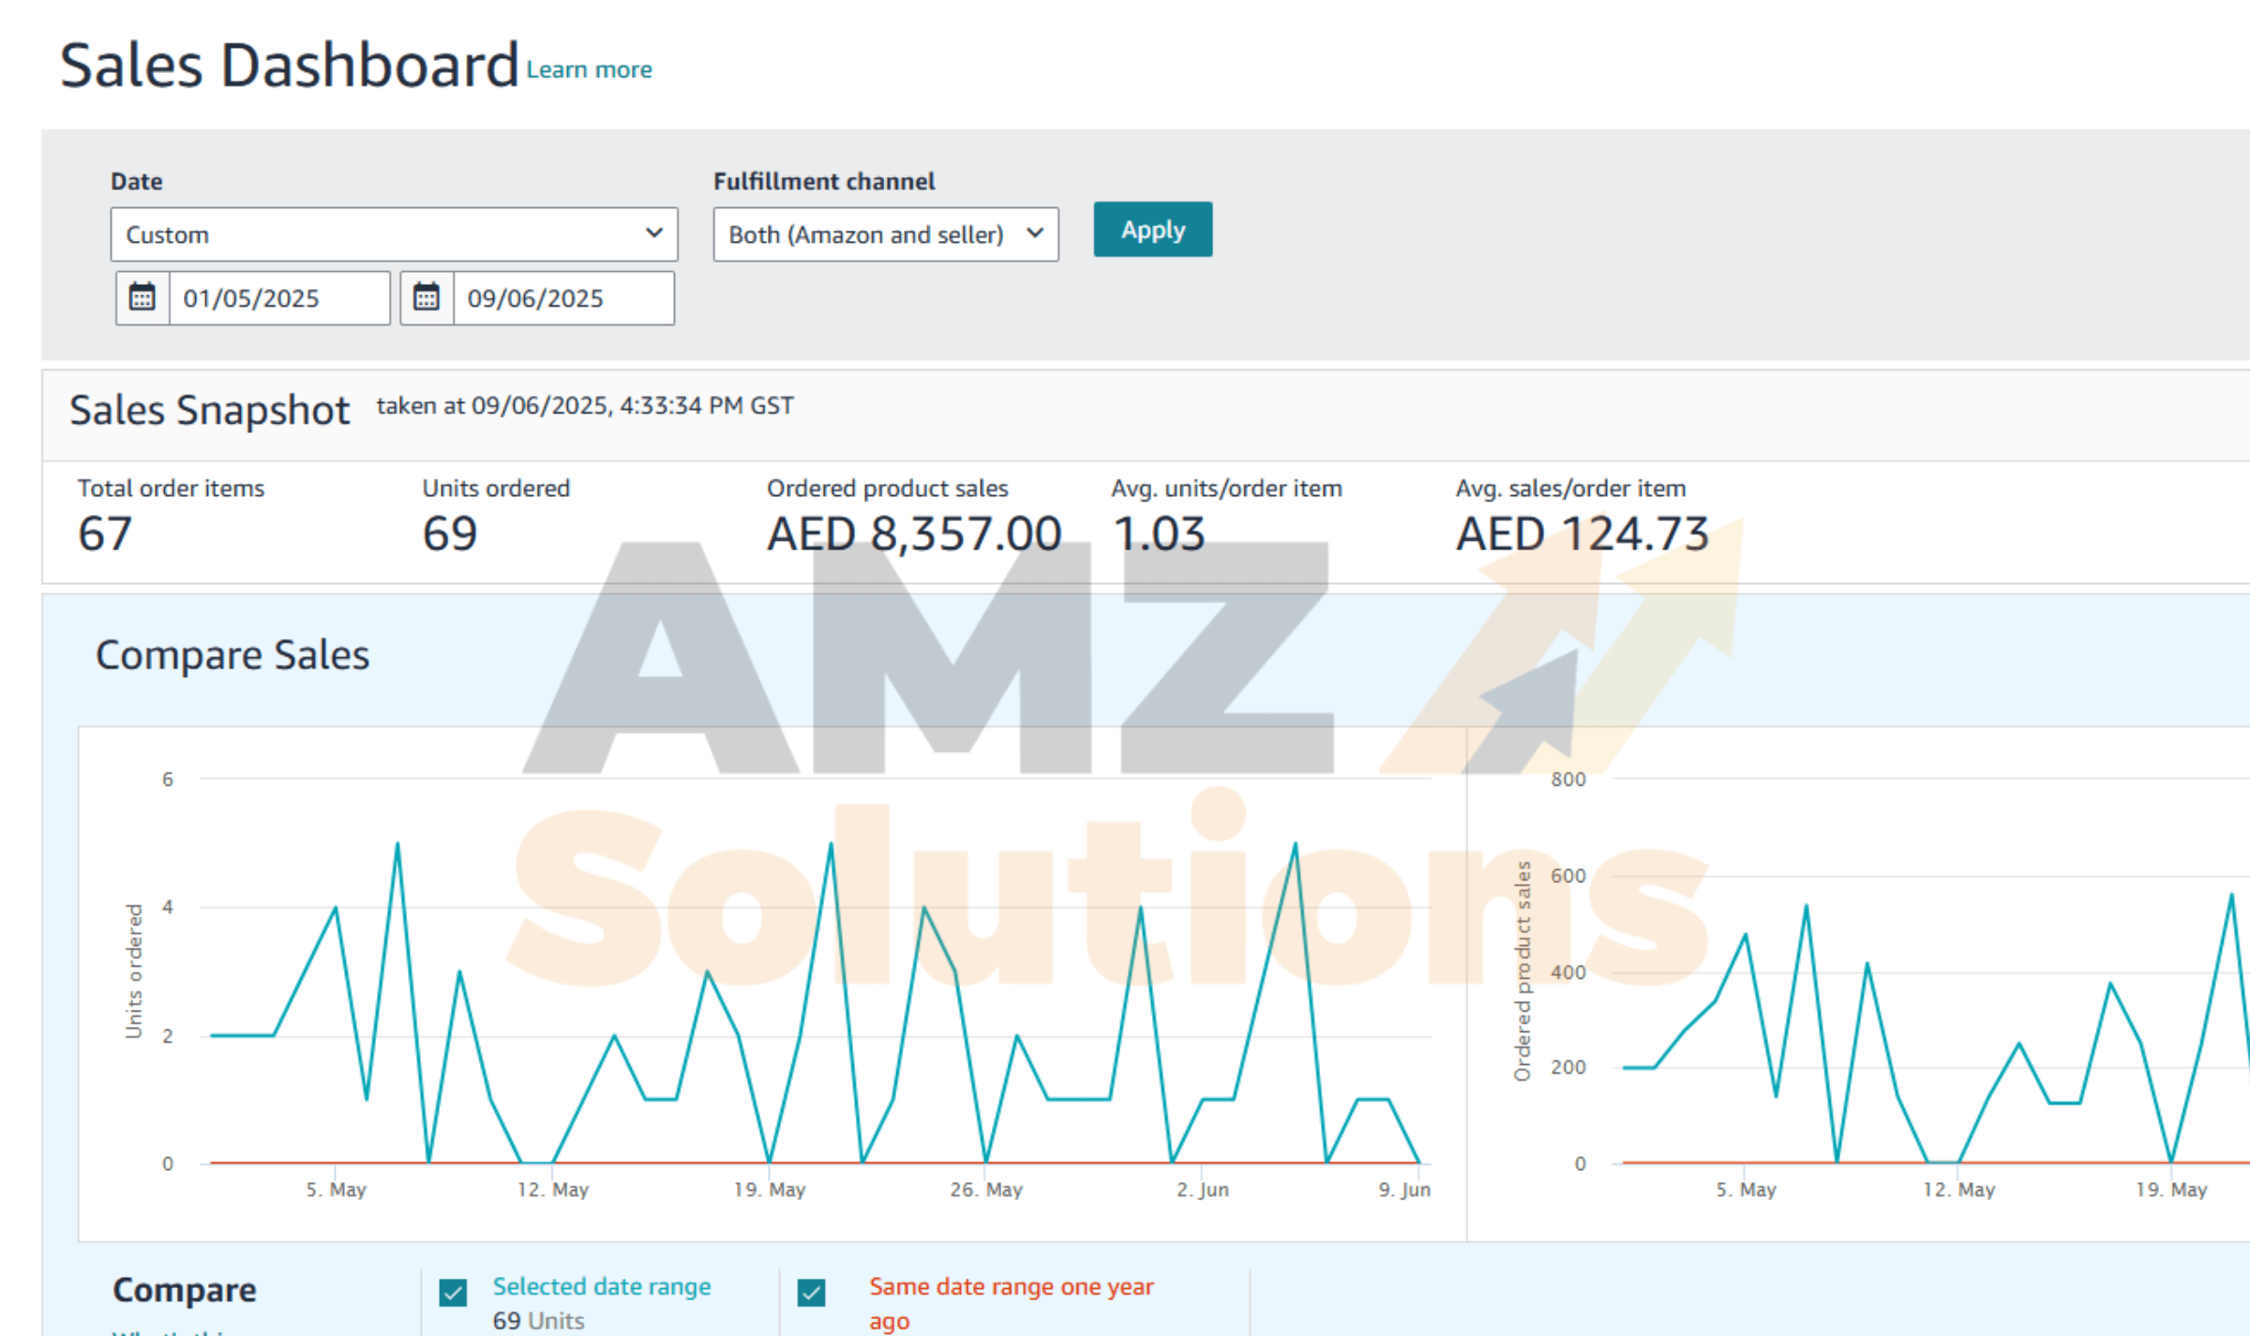2250x1336 pixels.
Task: Follow the Learn more link
Action: point(589,70)
